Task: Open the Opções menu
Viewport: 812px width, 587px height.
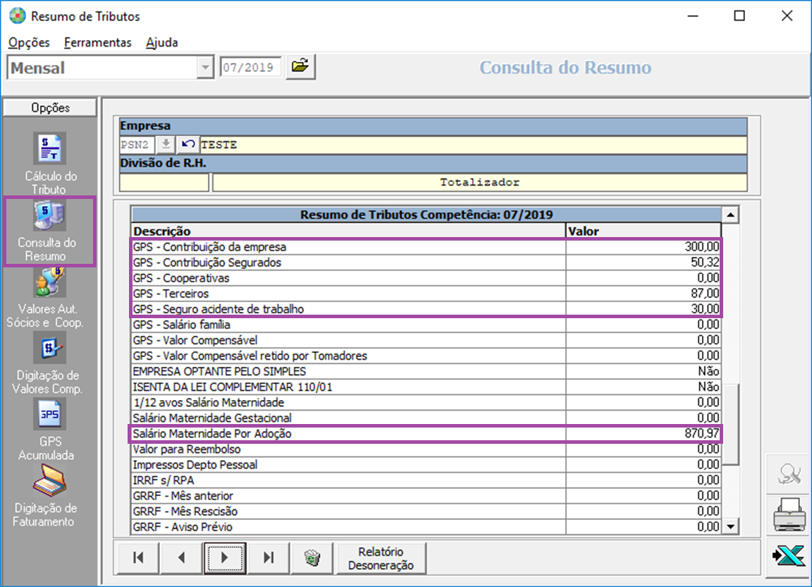Action: click(29, 42)
